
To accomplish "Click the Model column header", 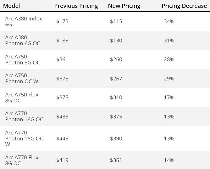I will [12, 6].
